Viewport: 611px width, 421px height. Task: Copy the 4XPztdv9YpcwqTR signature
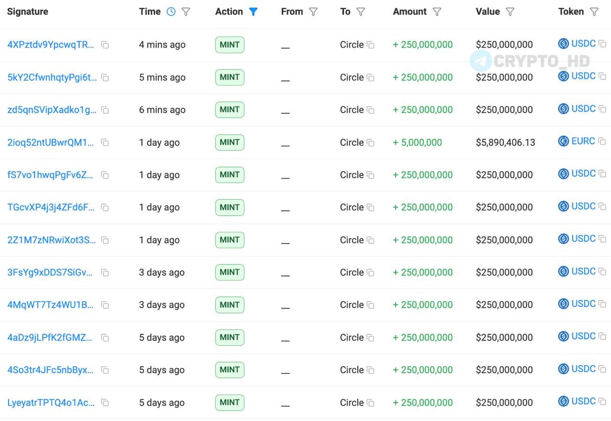[x=105, y=45]
